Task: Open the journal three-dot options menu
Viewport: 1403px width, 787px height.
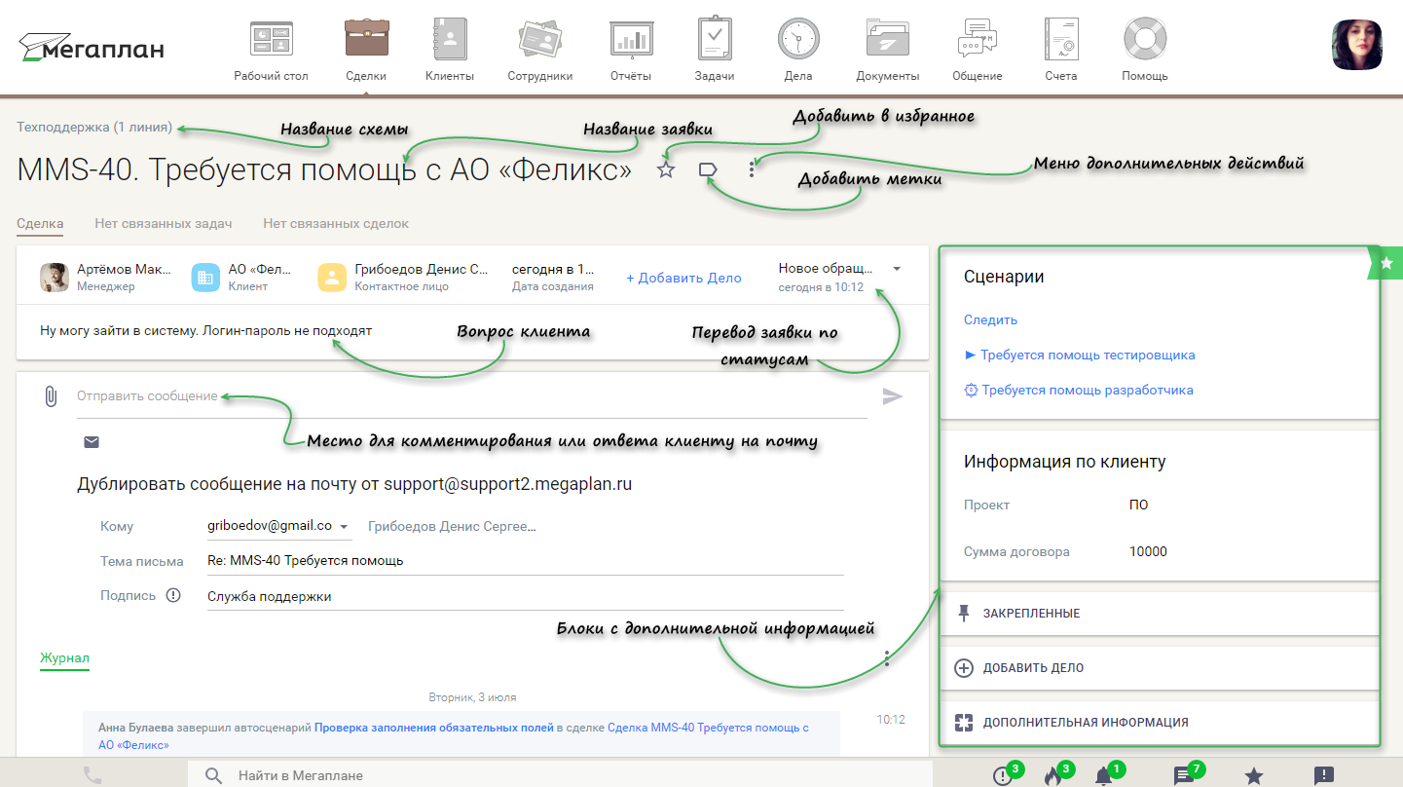Action: pos(887,658)
